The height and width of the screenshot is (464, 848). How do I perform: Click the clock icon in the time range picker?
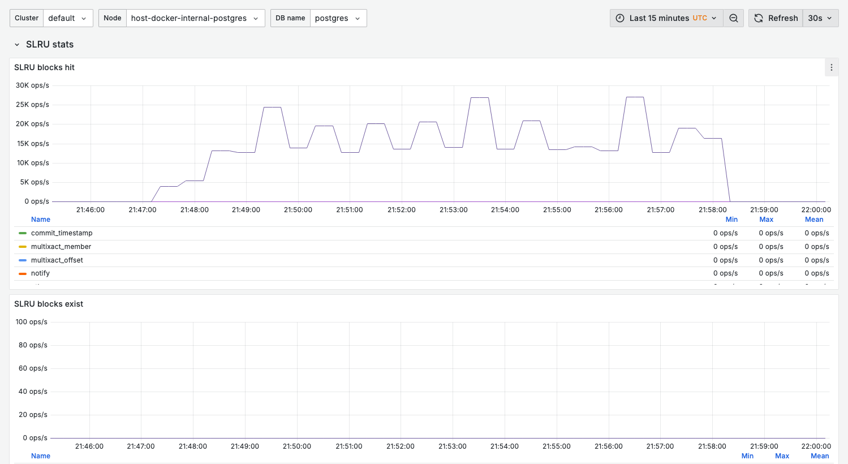[x=620, y=18]
